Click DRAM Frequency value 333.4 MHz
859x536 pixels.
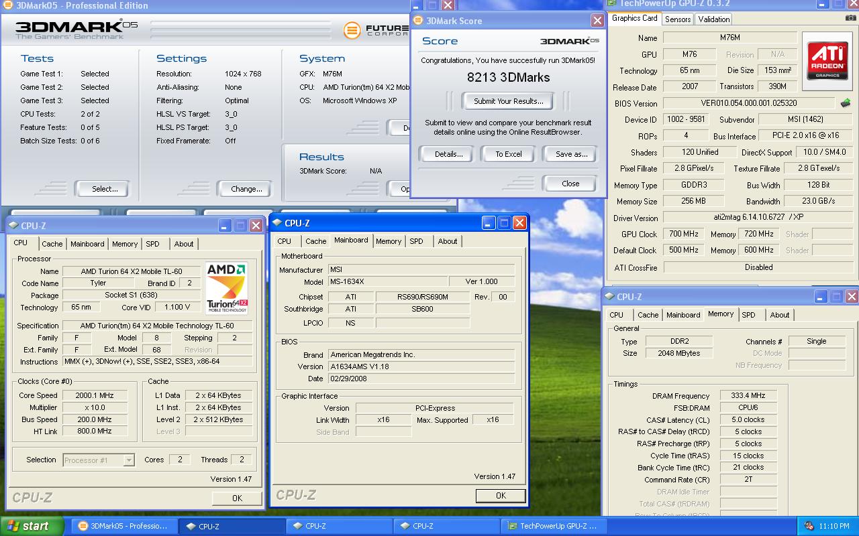pyautogui.click(x=748, y=396)
